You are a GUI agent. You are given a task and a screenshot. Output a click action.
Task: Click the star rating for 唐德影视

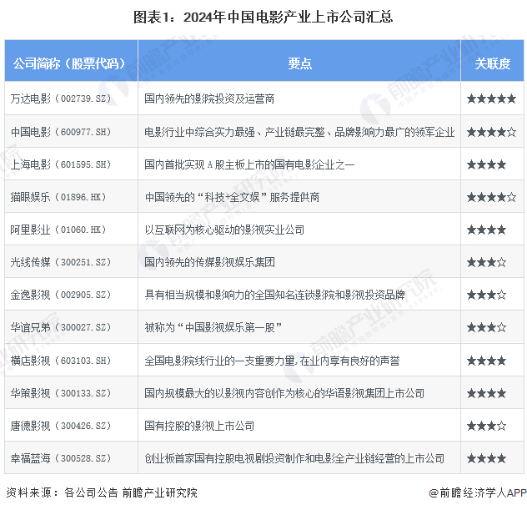[x=486, y=426]
